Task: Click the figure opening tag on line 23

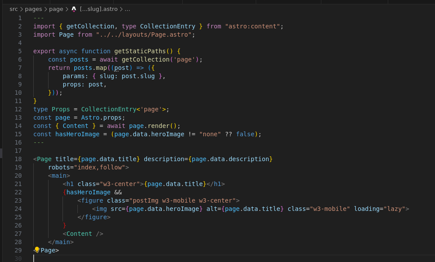Action: pos(92,200)
